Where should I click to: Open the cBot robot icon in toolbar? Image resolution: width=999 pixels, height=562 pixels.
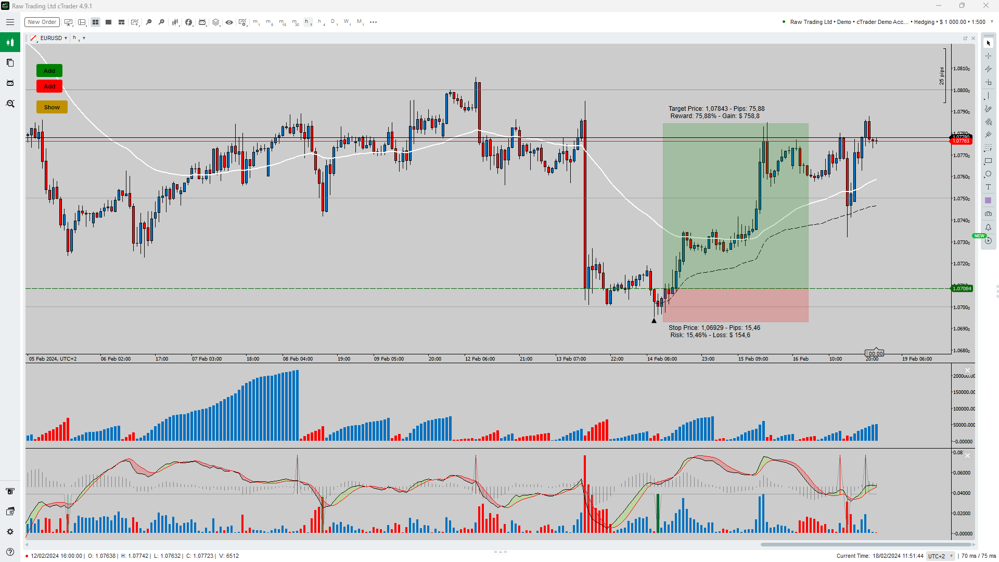coord(202,22)
